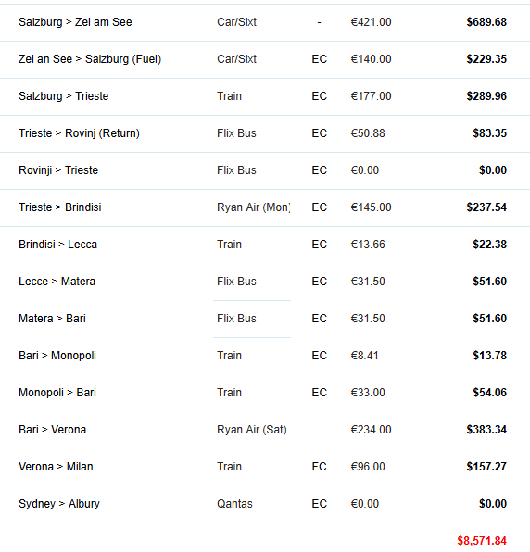Click the Ryan Air (Mon) carrier cell
Image resolution: width=530 pixels, height=552 pixels.
point(254,207)
